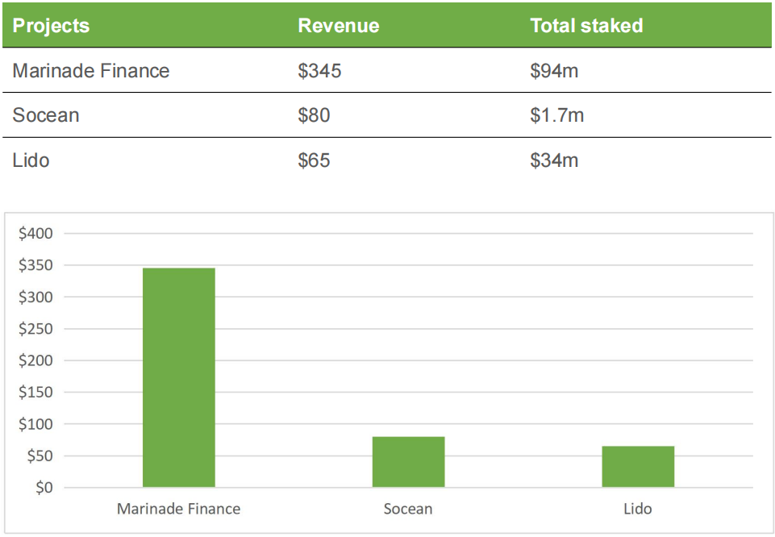
Task: Click the $150 axis label
Action: pyautogui.click(x=35, y=392)
